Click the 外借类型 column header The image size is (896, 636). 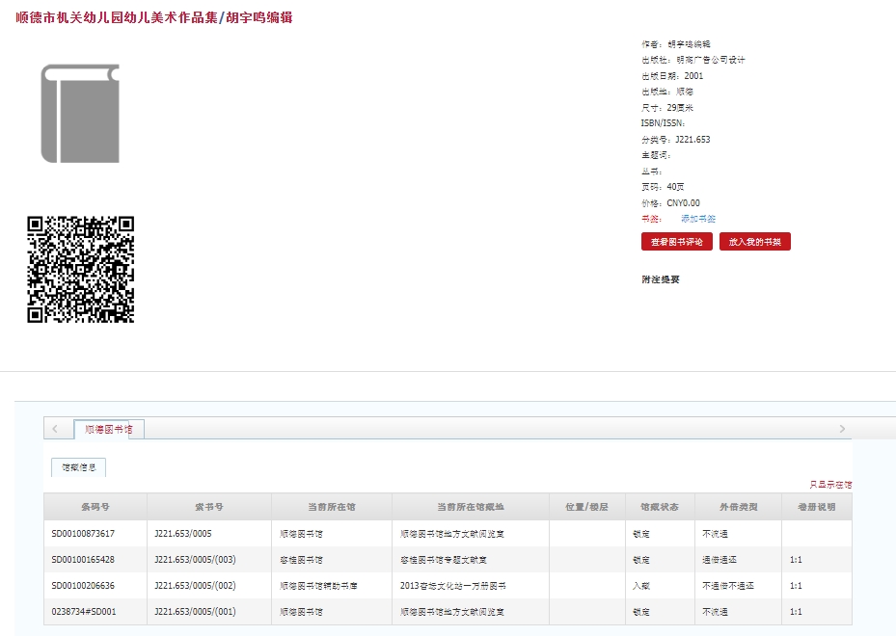point(738,507)
